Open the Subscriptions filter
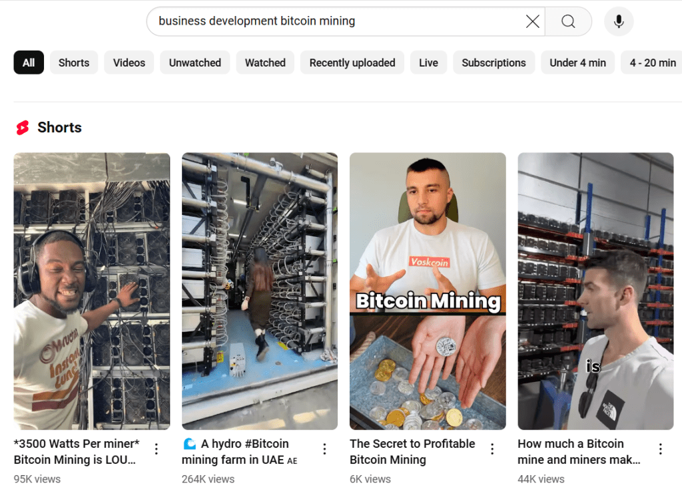The image size is (682, 503). pos(494,62)
